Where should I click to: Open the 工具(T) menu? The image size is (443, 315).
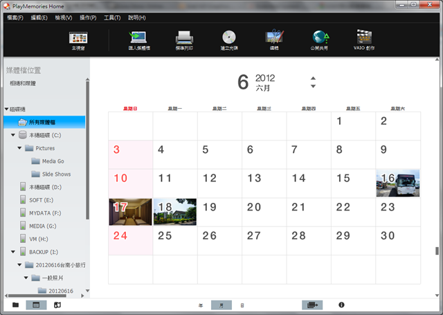pyautogui.click(x=112, y=18)
